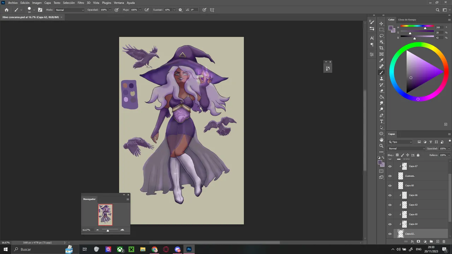Select the Crop tool
452x254 pixels.
click(x=381, y=48)
